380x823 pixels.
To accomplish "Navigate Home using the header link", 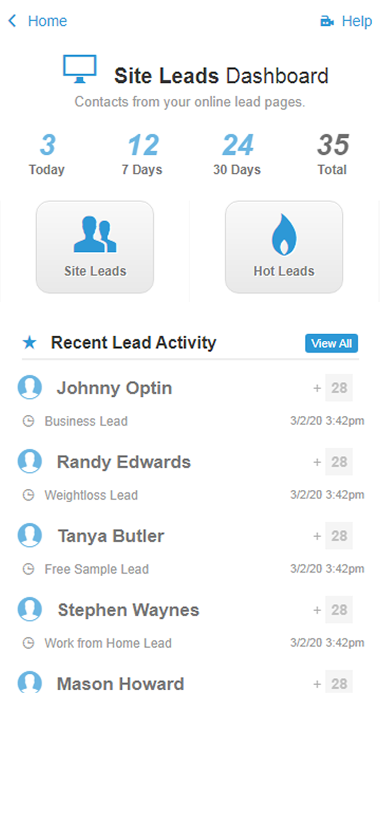I will coord(47,21).
